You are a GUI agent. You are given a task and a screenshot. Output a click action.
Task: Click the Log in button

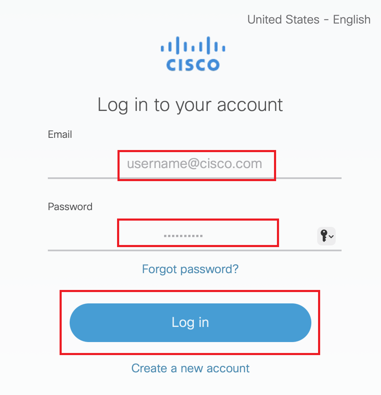point(190,322)
